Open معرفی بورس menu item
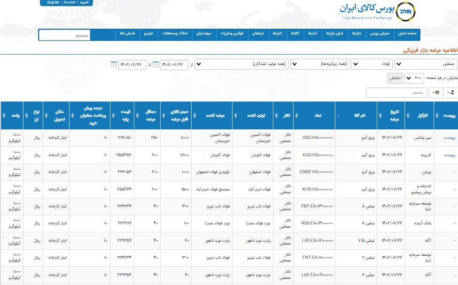The height and width of the screenshot is (285, 458). (x=380, y=33)
